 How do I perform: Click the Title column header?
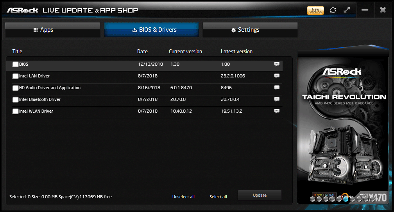coord(17,51)
